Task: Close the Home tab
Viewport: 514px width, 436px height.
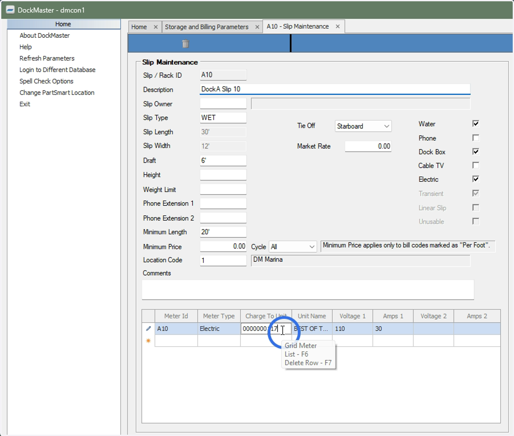Action: pyautogui.click(x=155, y=27)
